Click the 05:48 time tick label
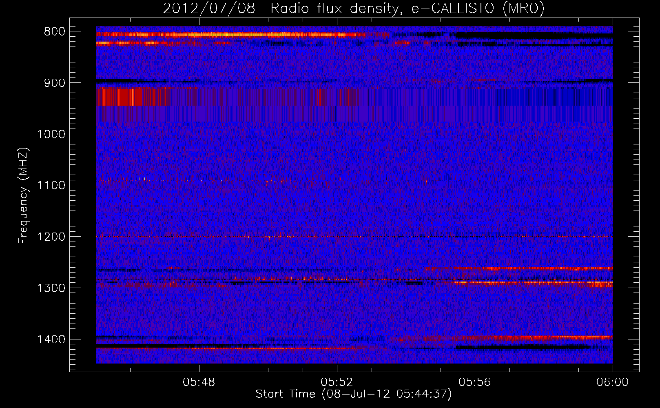The height and width of the screenshot is (408, 660). click(199, 382)
